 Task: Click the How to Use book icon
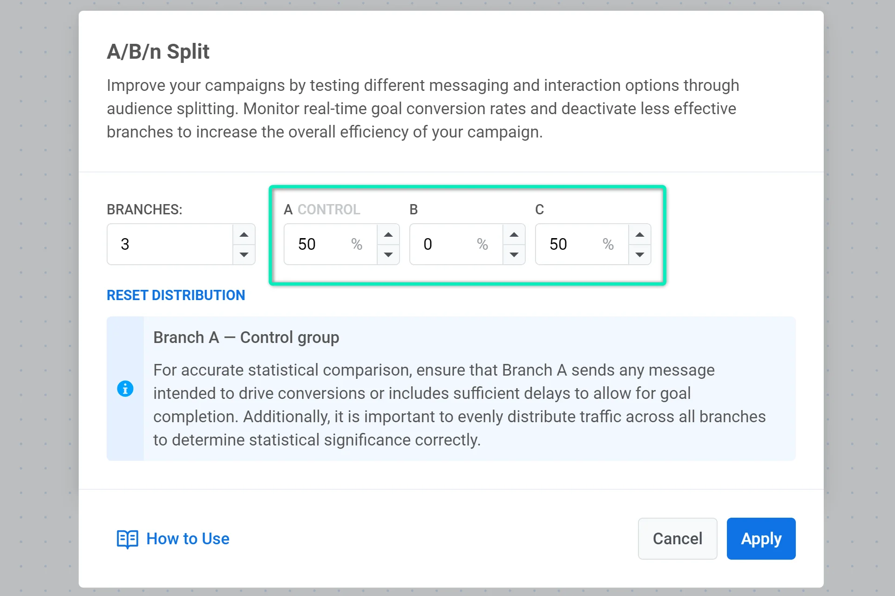coord(127,539)
